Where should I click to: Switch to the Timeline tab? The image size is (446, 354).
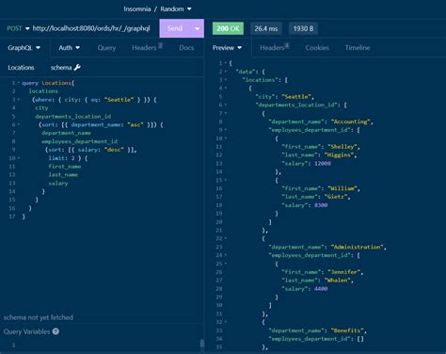coord(358,48)
